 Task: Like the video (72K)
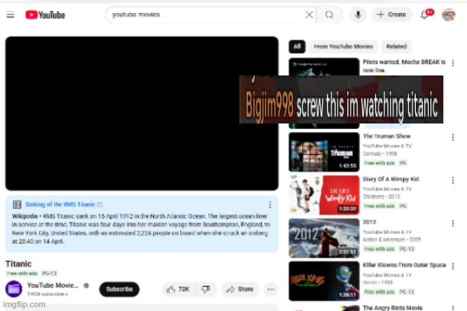point(178,289)
